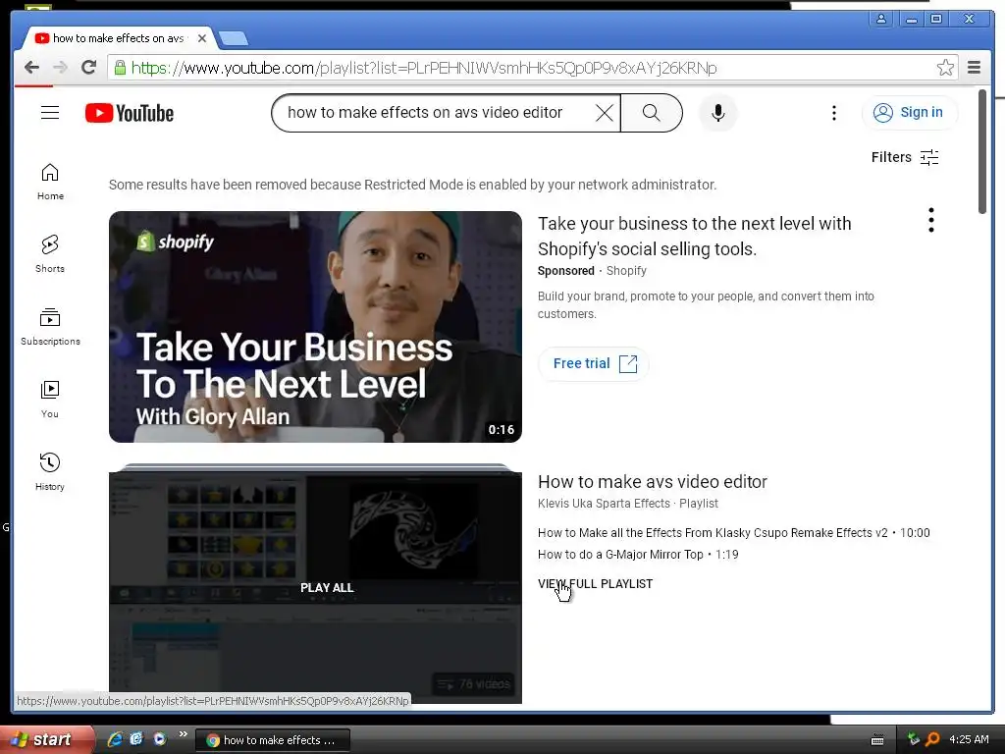Launch Windows Media Player quick launch icon
Viewport: 1005px width, 754px height.
(x=160, y=739)
